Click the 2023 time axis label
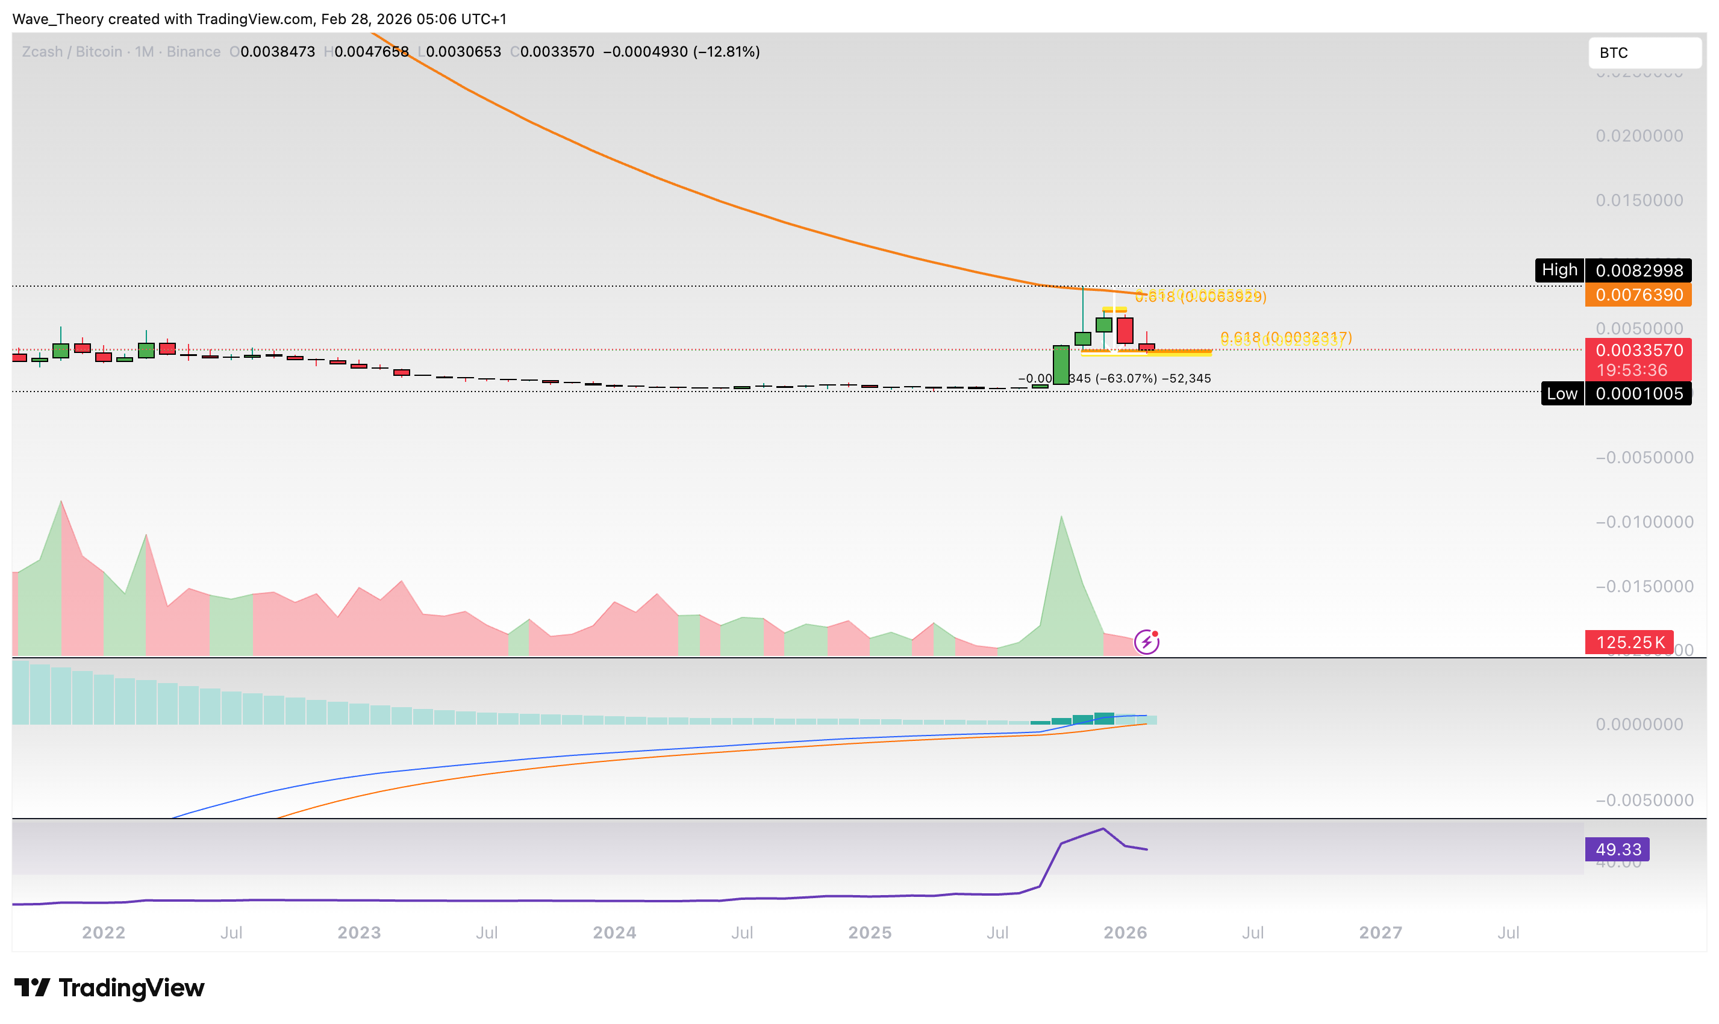The height and width of the screenshot is (1024, 1719). (x=359, y=933)
